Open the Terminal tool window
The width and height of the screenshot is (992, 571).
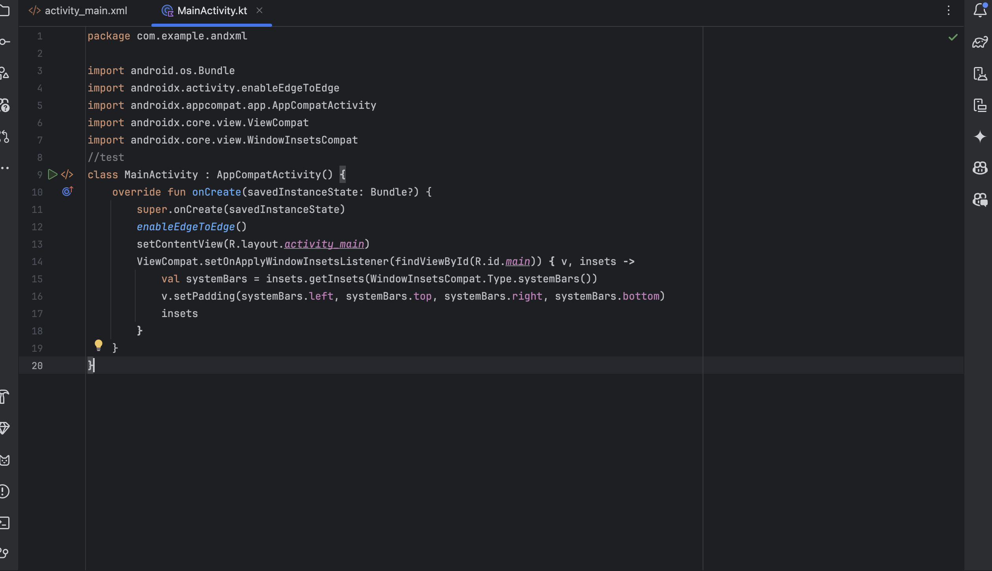tap(5, 523)
